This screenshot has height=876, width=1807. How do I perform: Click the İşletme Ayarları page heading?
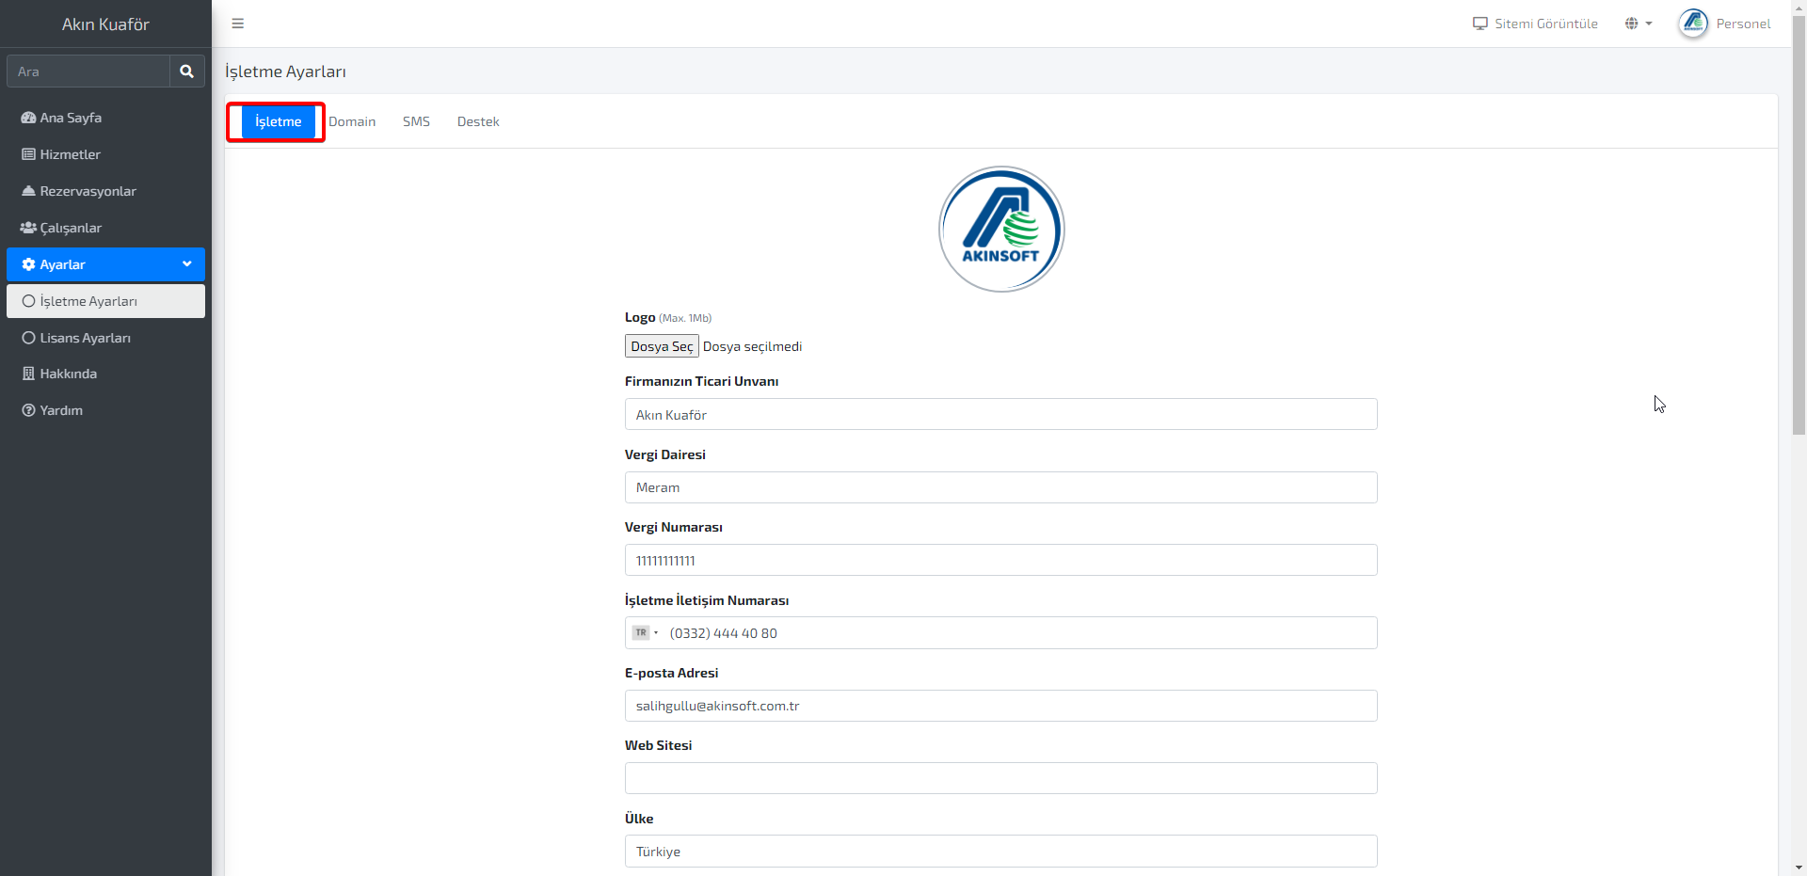tap(285, 72)
